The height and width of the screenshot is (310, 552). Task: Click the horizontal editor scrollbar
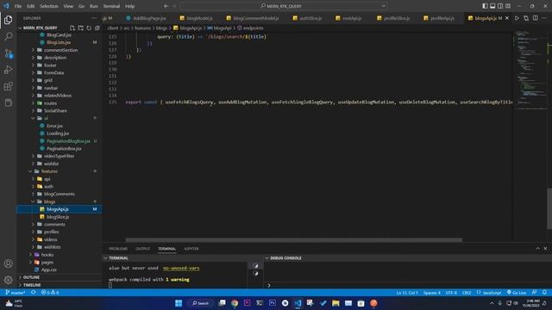(293, 240)
